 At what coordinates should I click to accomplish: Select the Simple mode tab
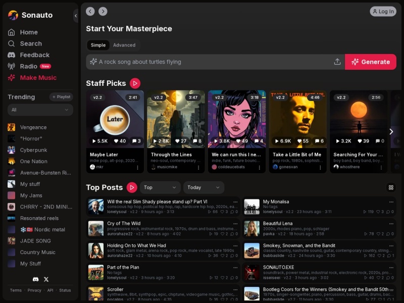[x=98, y=45]
